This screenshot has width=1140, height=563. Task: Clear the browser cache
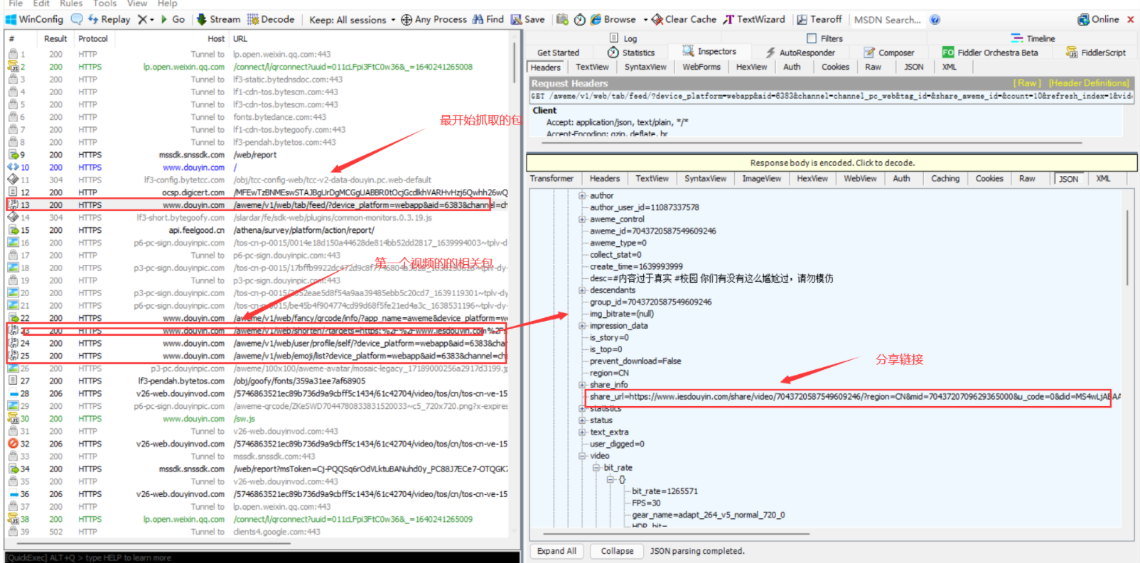click(684, 19)
